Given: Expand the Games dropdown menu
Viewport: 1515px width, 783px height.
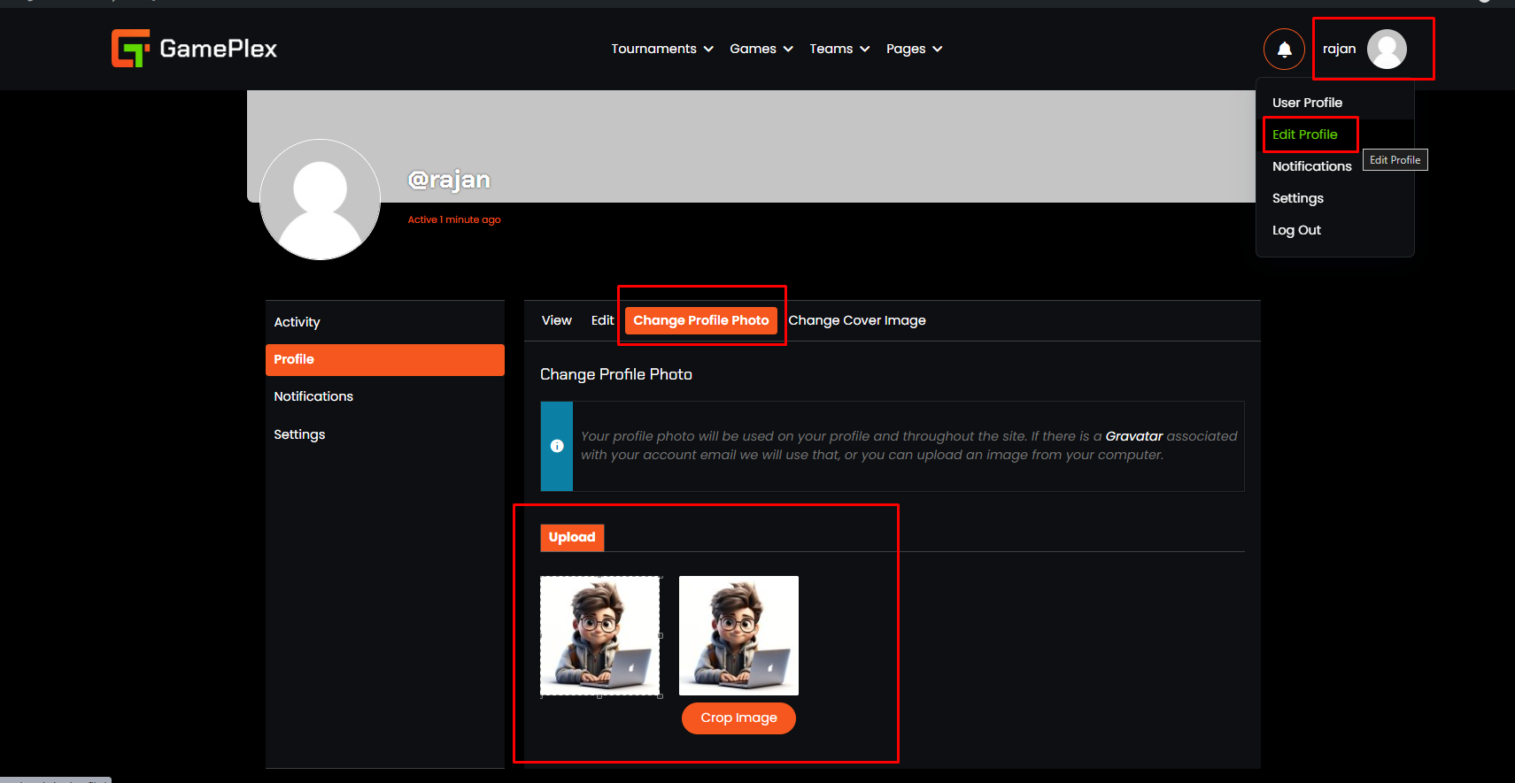Looking at the screenshot, I should pyautogui.click(x=761, y=49).
